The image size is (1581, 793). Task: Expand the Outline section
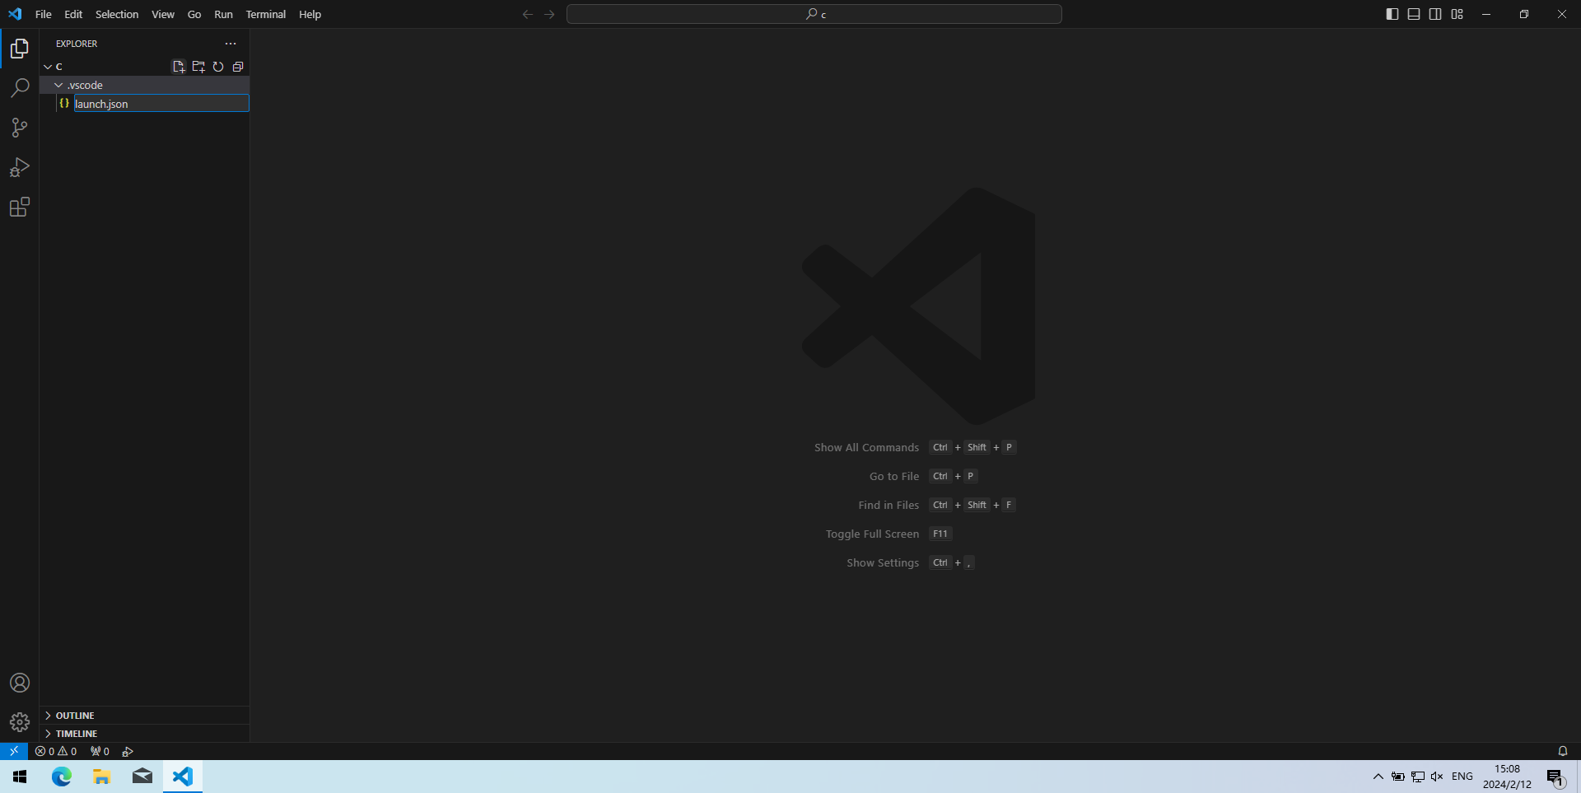144,716
